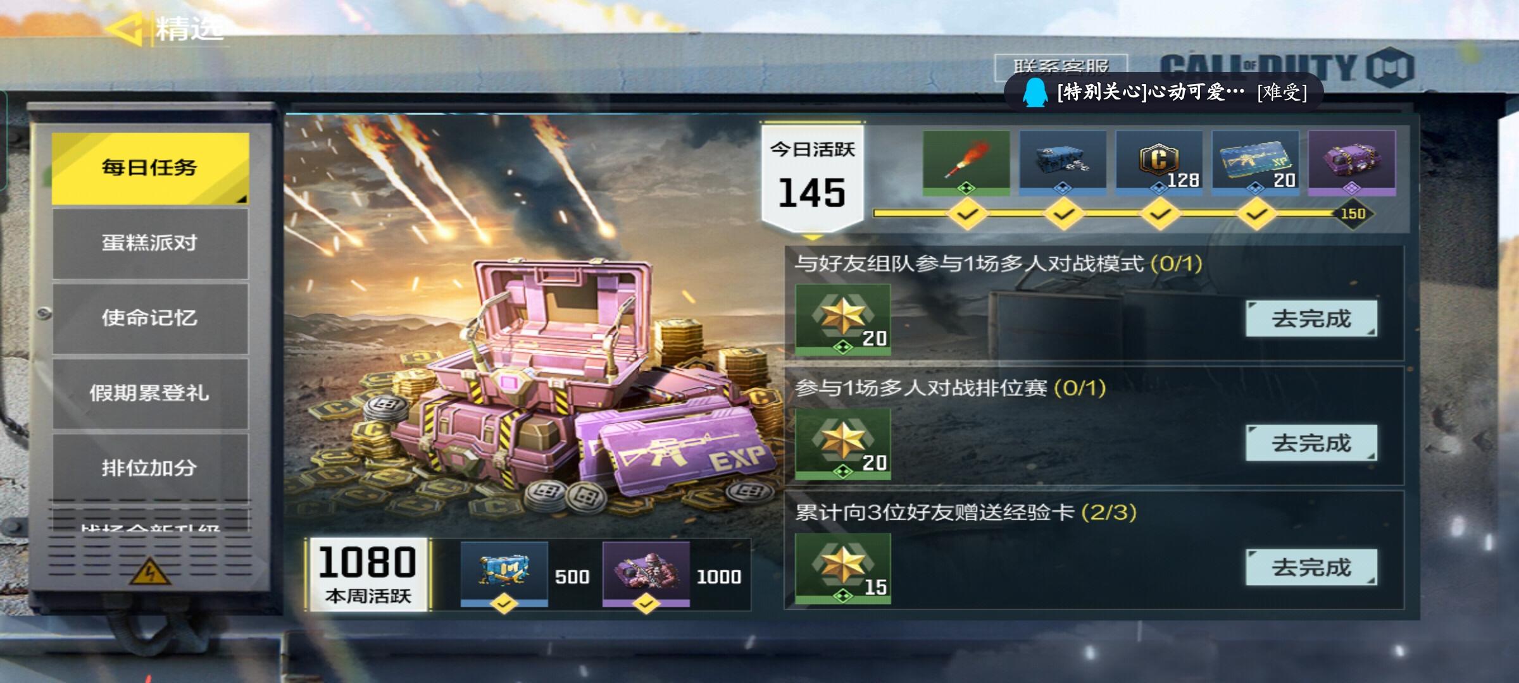Select the weapon XP card reward
The height and width of the screenshot is (683, 1519).
click(1255, 163)
